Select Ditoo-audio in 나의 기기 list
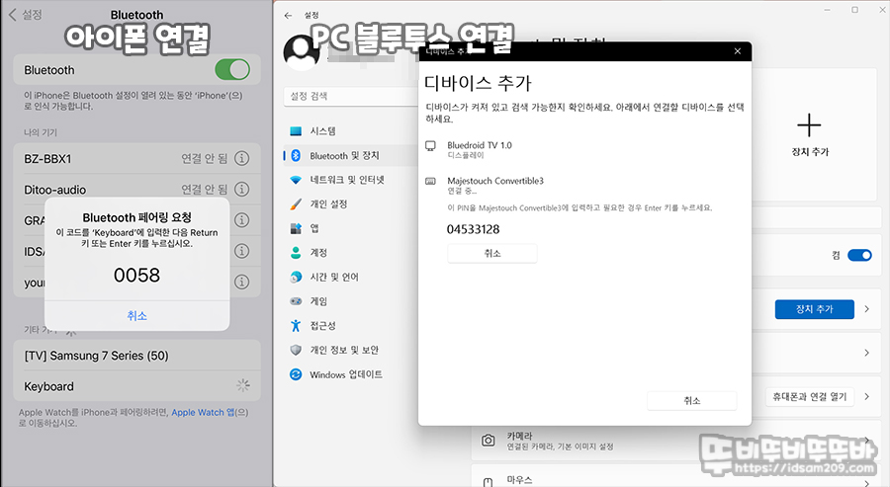 point(136,189)
